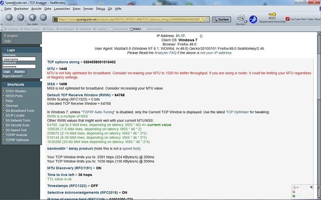Viewport: 321px width, 200px height.
Task: Open the SG IP Locator shortcut
Action: tap(15, 116)
